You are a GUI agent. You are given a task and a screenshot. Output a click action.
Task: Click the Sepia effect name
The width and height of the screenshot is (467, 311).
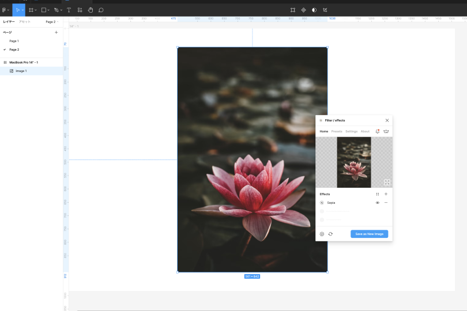331,203
